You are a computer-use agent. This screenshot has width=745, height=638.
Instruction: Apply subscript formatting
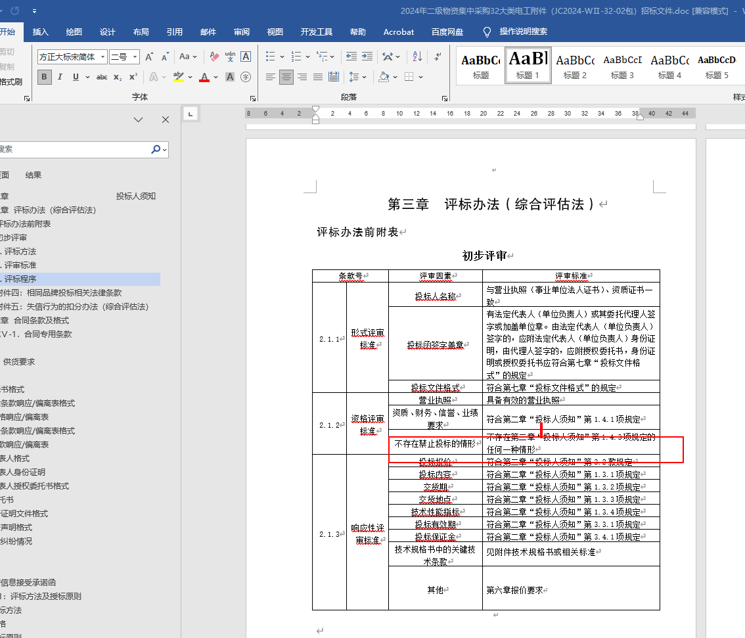click(118, 77)
